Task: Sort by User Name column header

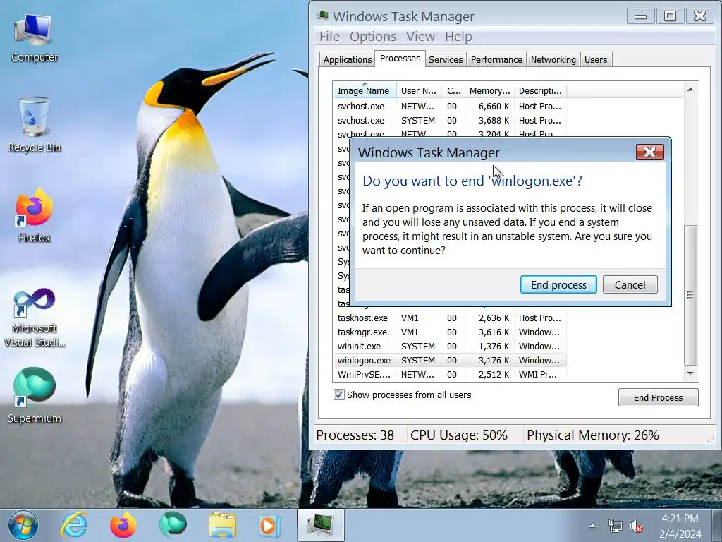Action: (x=419, y=90)
